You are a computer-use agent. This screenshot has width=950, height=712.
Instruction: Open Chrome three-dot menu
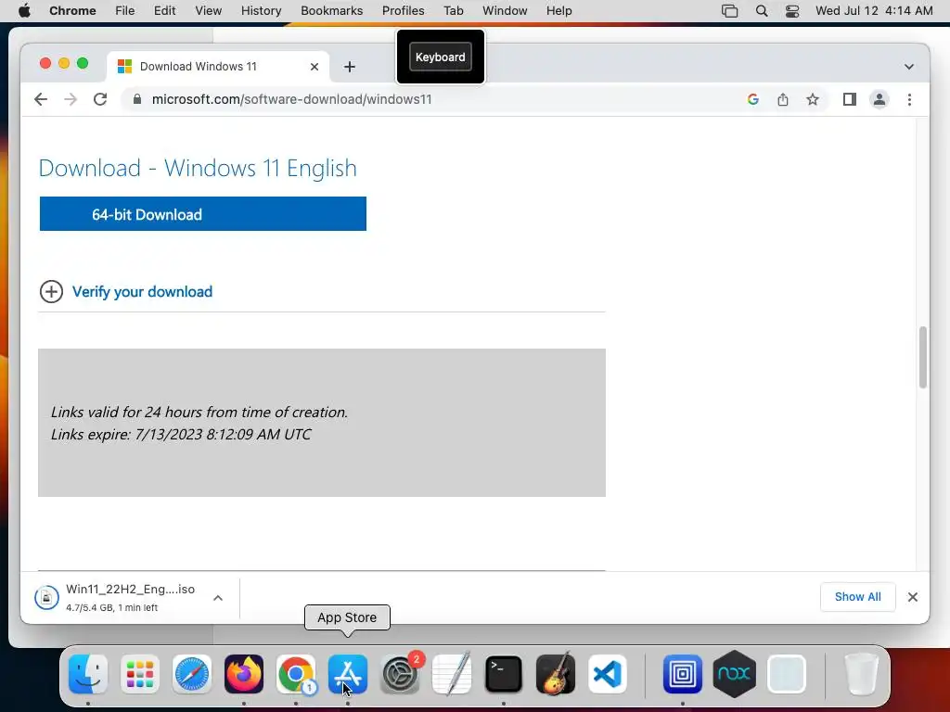[x=909, y=99]
